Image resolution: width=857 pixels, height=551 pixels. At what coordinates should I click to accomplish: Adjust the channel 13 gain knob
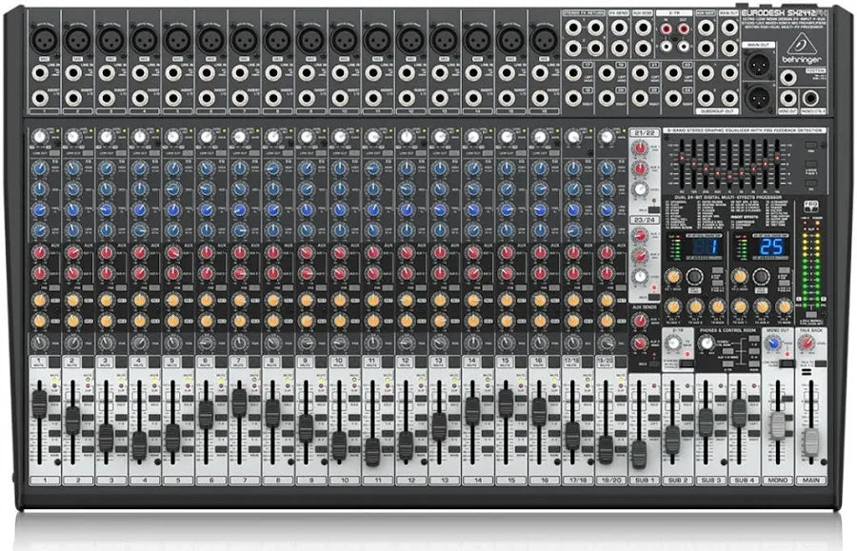(x=439, y=137)
